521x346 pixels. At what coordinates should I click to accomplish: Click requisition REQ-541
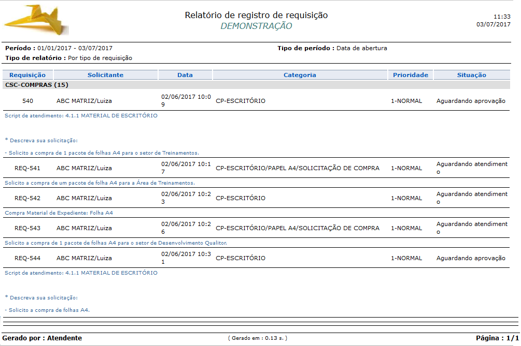click(x=27, y=168)
